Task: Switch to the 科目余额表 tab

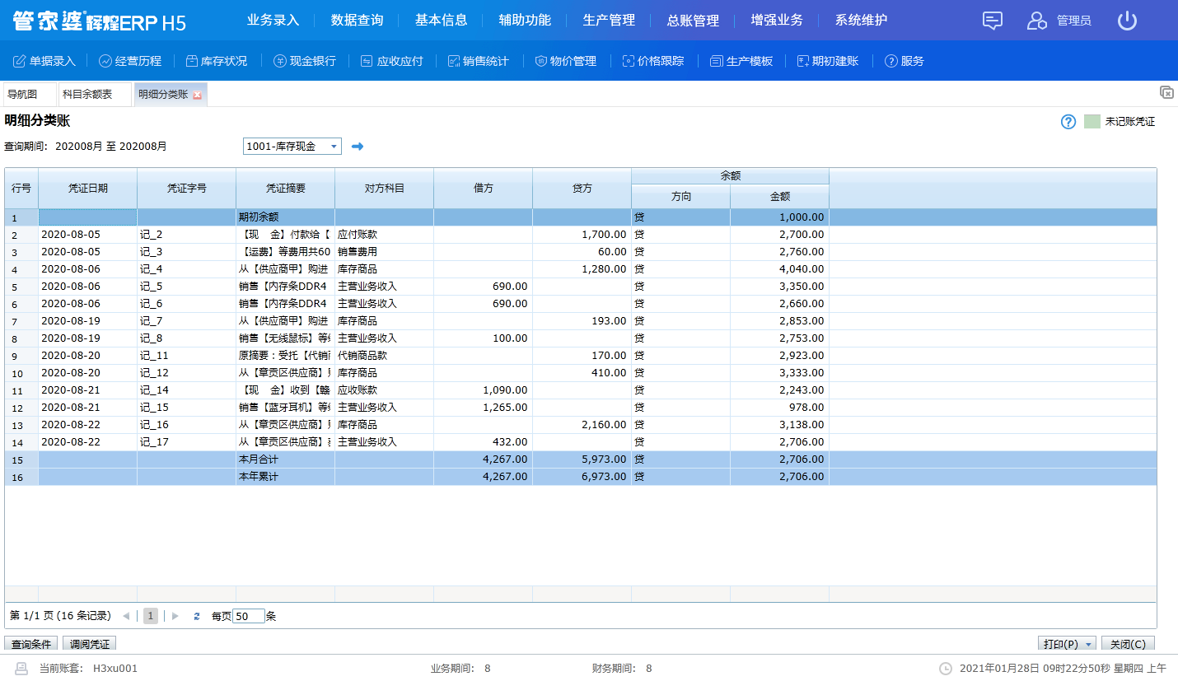Action: (x=96, y=95)
